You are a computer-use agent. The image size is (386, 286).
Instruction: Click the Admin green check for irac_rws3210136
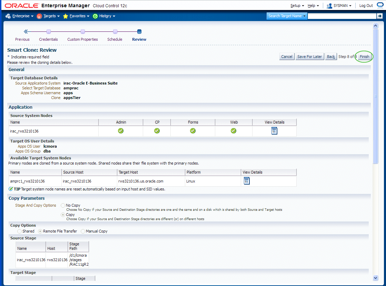[x=121, y=131]
